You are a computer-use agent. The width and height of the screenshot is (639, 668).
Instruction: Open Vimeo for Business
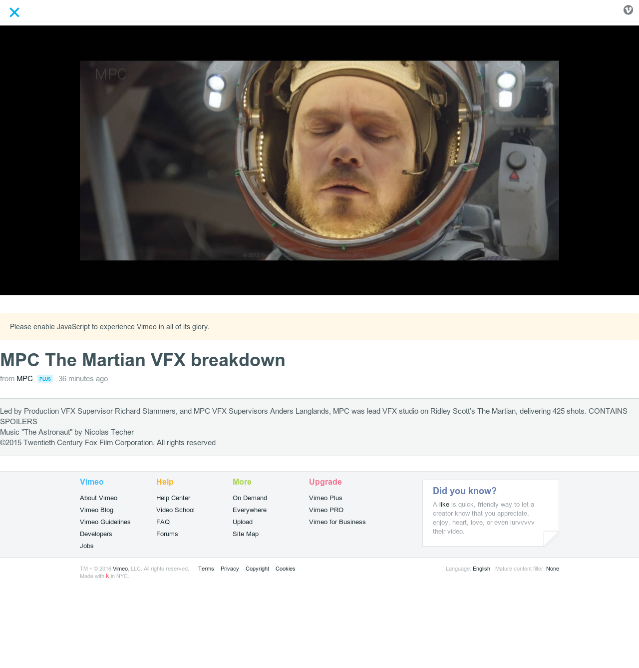(x=337, y=522)
